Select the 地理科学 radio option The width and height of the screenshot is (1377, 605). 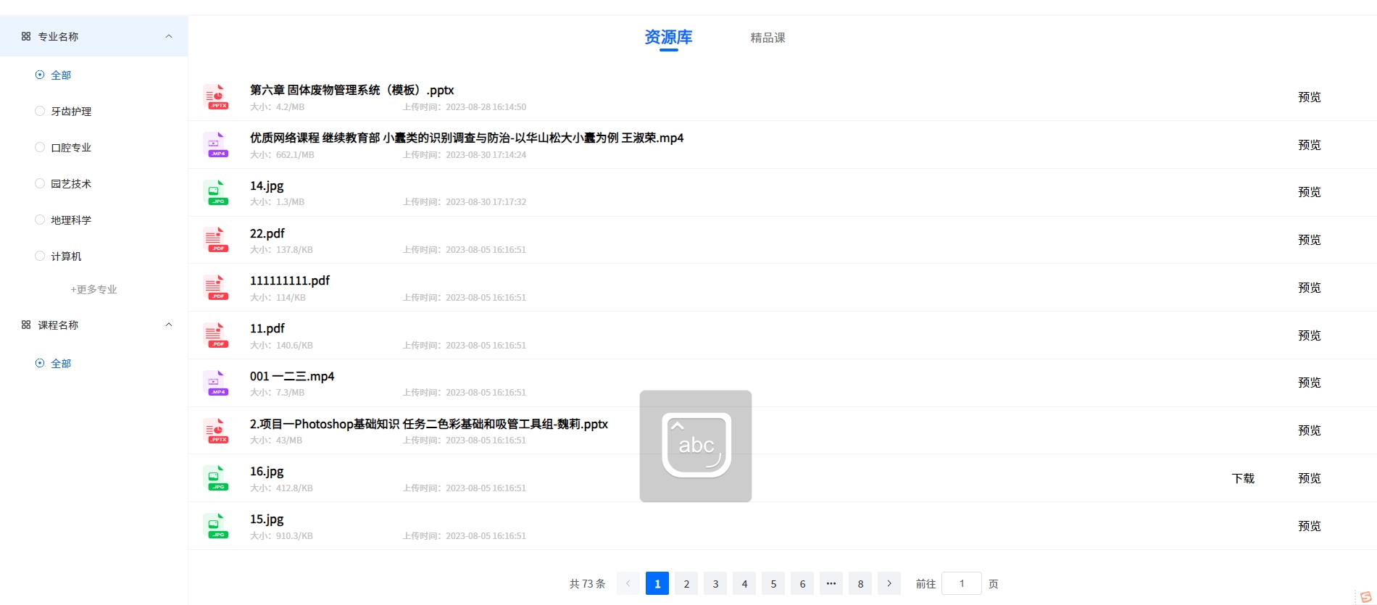tap(64, 220)
